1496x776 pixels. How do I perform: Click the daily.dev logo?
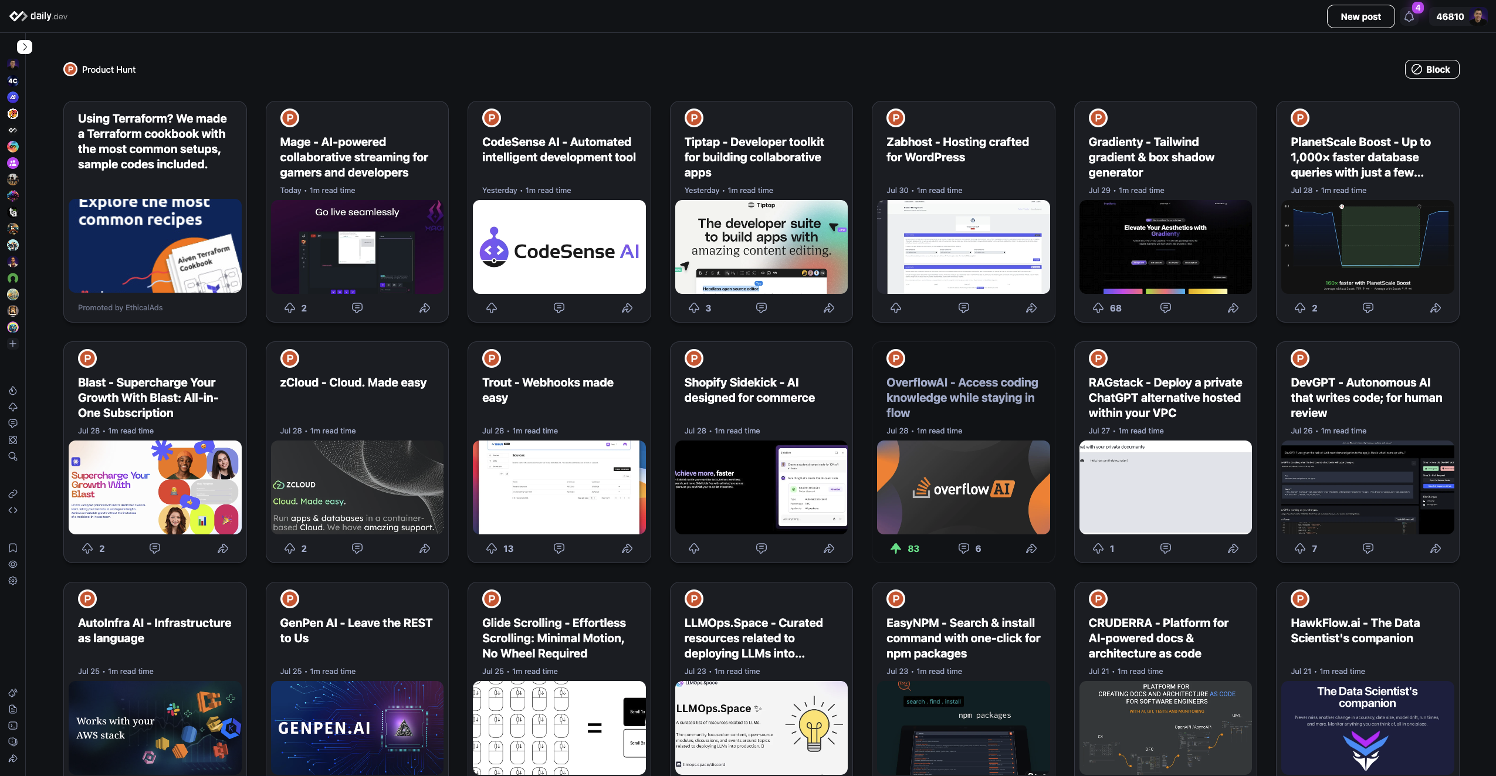click(x=39, y=16)
